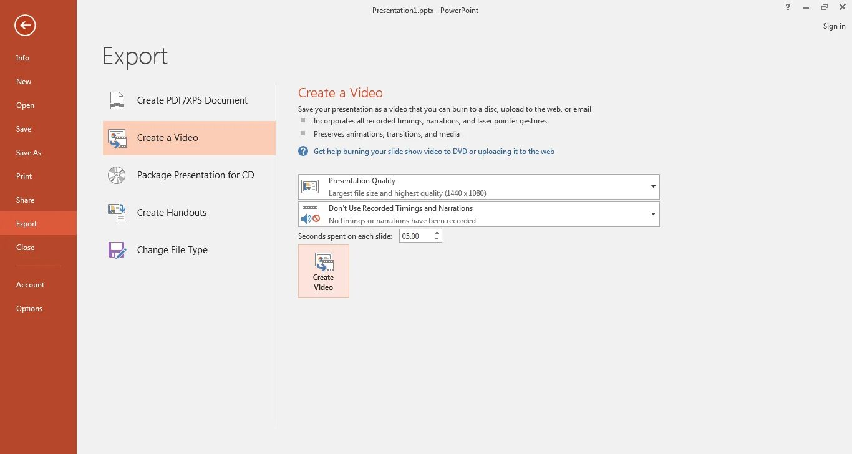Open the Account page
Screen dimensions: 852x454
tap(38, 285)
